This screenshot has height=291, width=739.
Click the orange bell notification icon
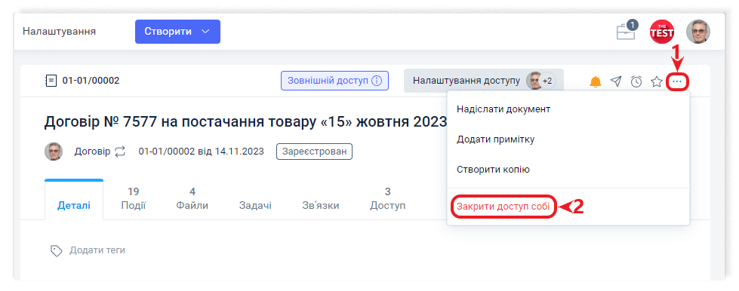click(x=596, y=81)
